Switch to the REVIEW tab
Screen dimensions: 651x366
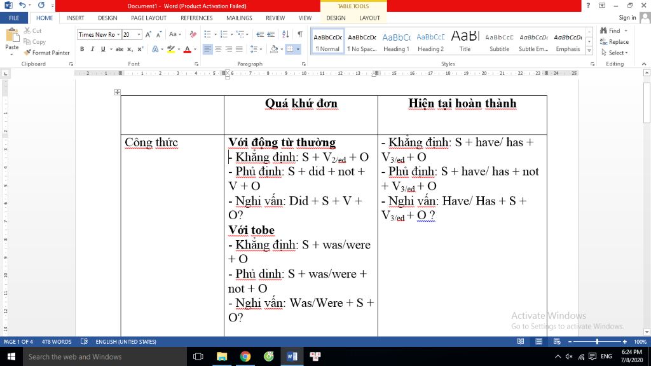click(x=275, y=18)
